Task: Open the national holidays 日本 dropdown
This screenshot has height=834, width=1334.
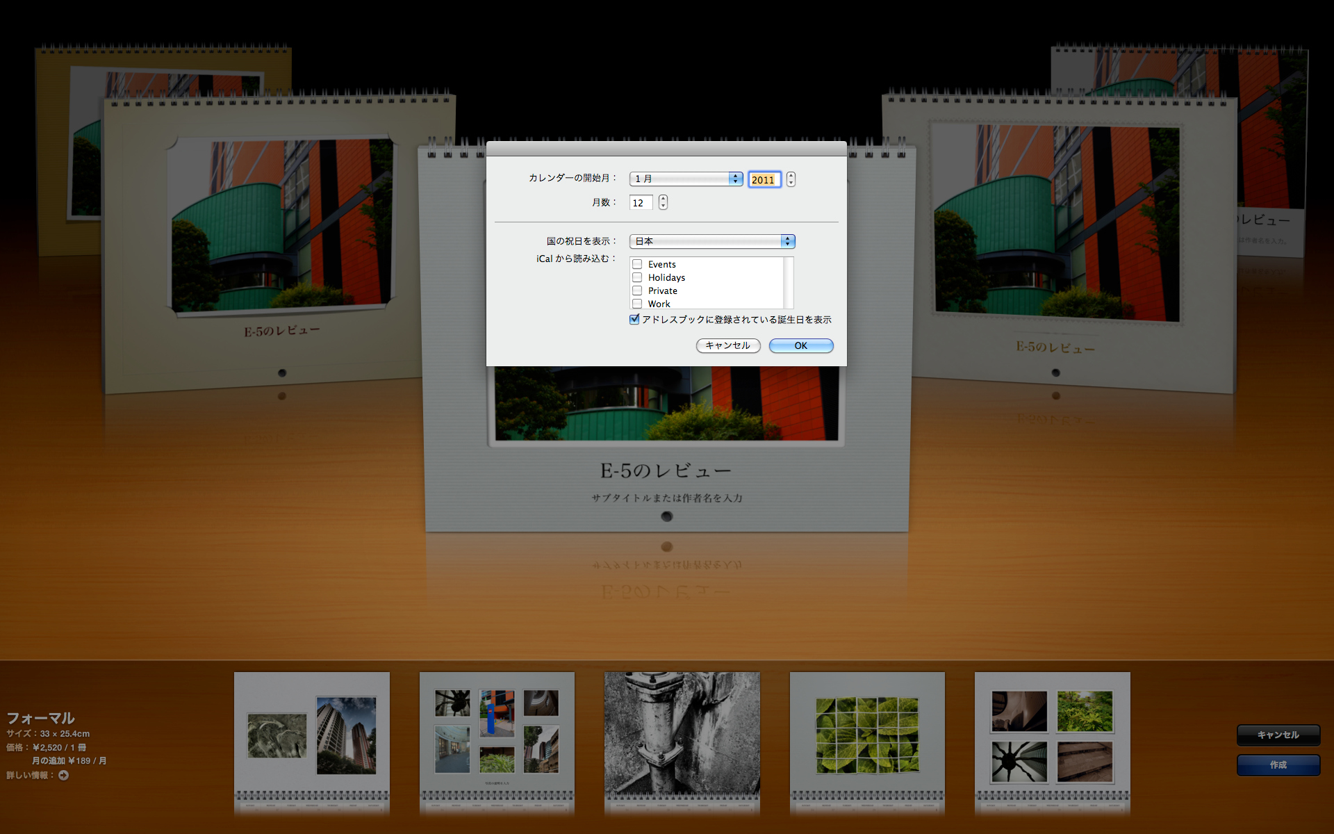Action: (711, 241)
